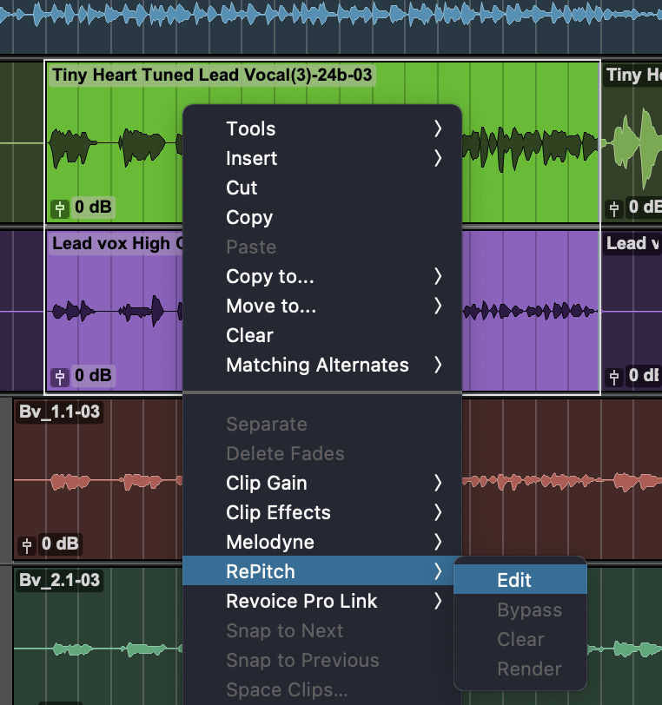Click fader icon on right-side green Tiny clip
This screenshot has width=662, height=705.
[x=614, y=208]
